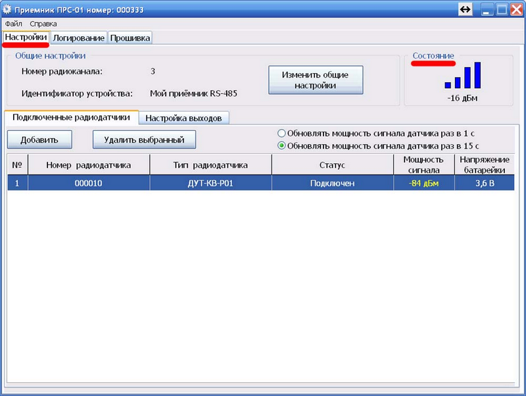This screenshot has height=396, width=526.
Task: Click Удалить выбранный button
Action: [x=144, y=139]
